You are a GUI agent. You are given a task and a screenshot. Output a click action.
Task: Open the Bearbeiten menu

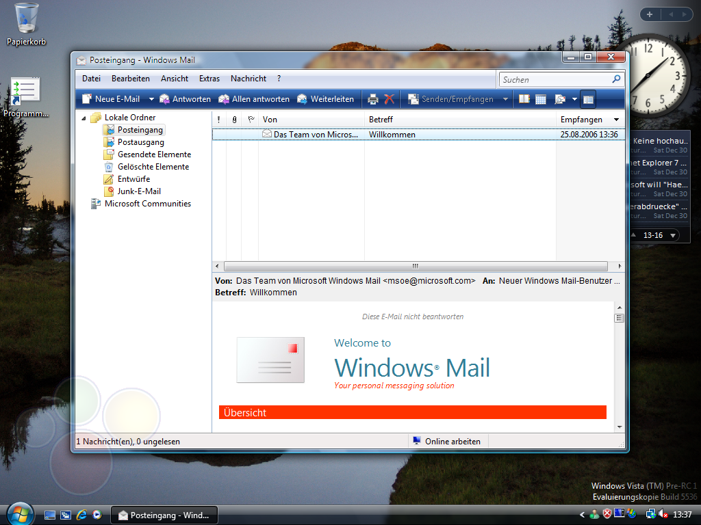tap(131, 79)
